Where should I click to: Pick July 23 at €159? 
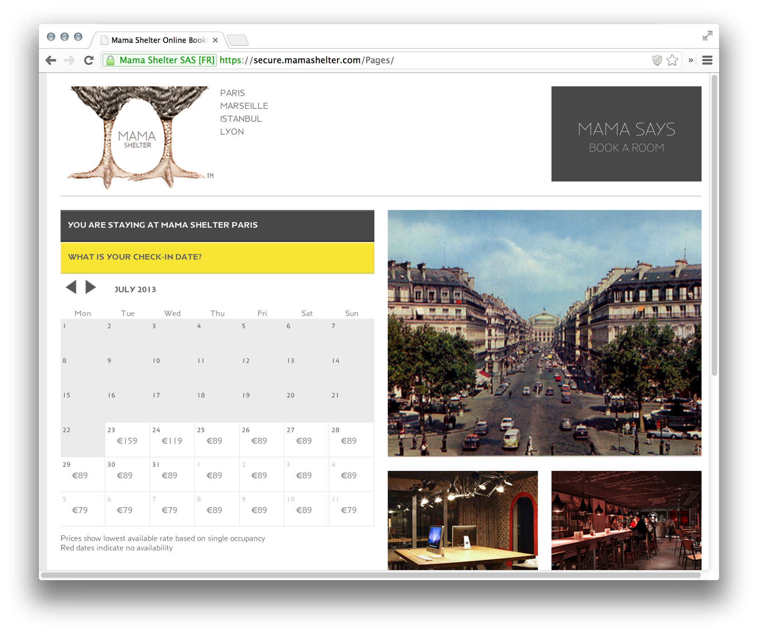pyautogui.click(x=127, y=439)
